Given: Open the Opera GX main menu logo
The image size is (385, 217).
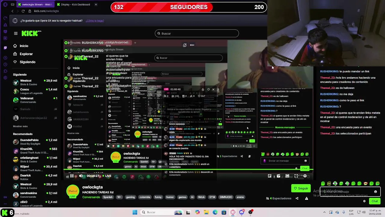Looking at the screenshot, I should [x=5, y=5].
